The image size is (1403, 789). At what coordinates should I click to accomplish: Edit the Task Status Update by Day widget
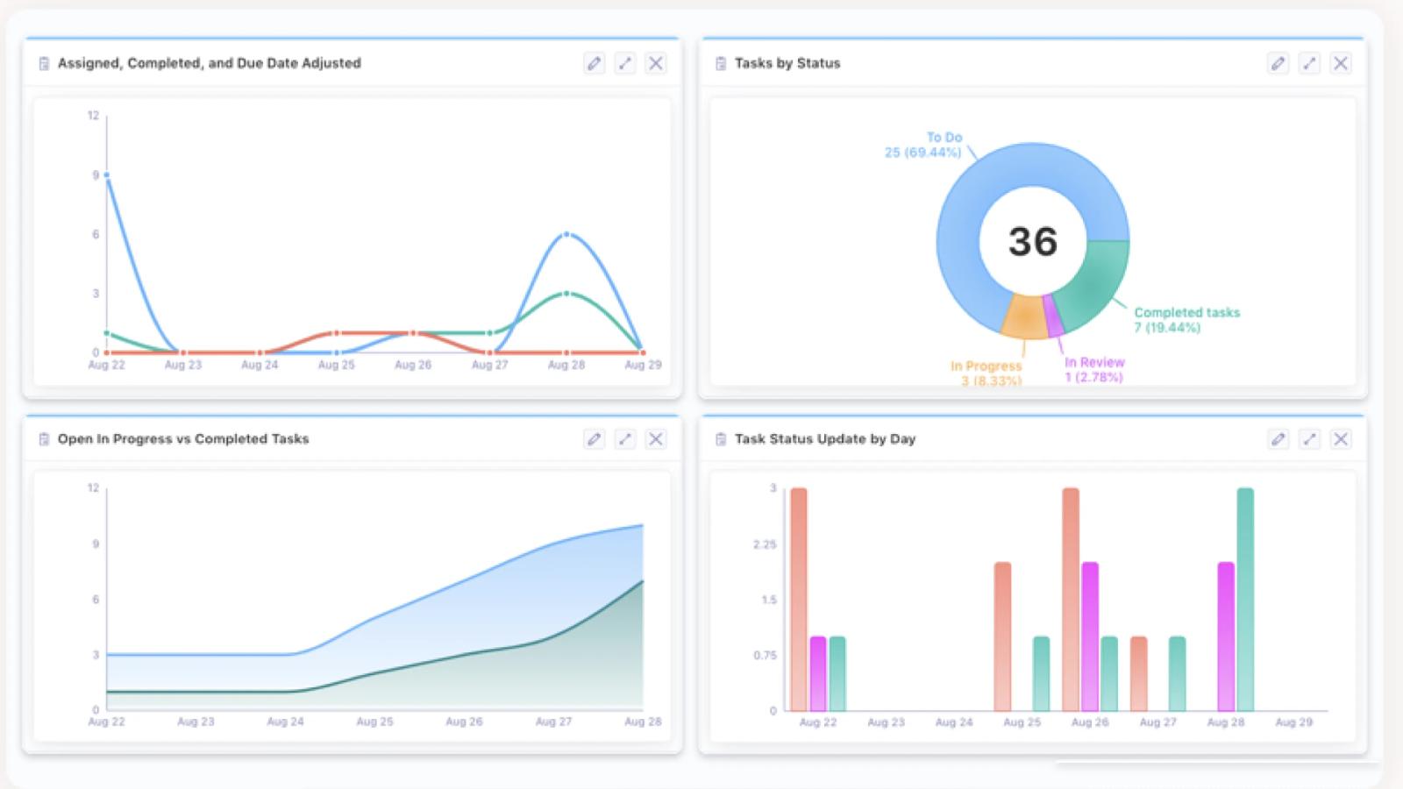1278,439
